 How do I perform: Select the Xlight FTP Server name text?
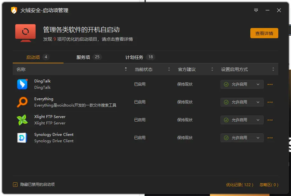(50, 116)
